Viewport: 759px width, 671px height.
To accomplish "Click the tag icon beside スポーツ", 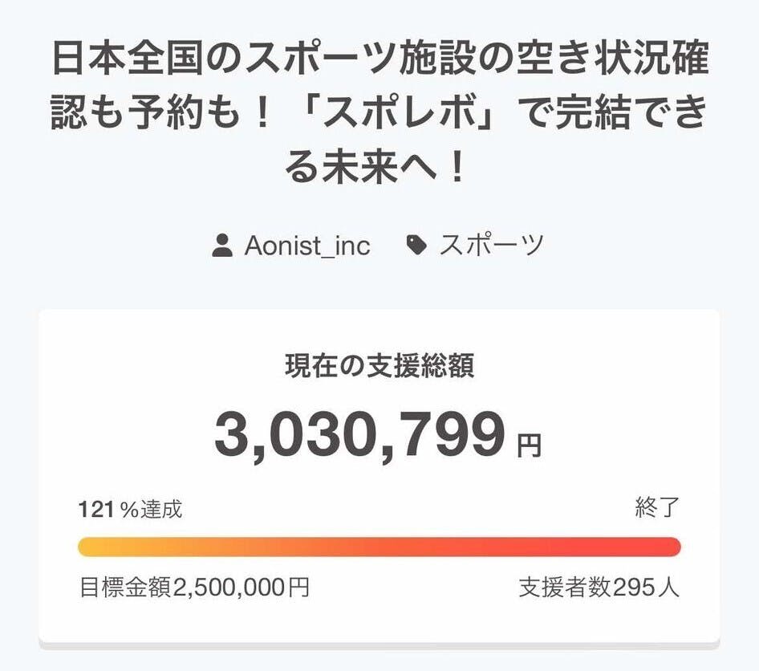I will pos(416,245).
